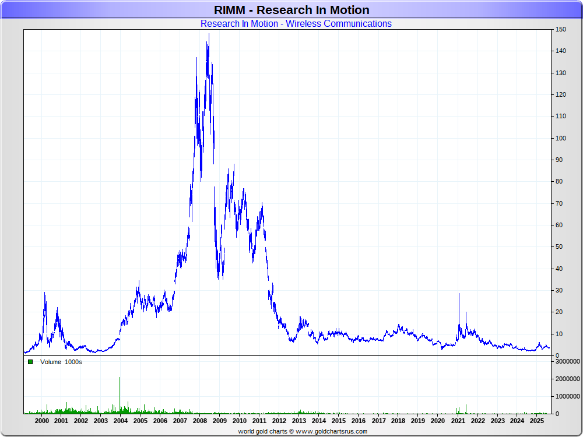Click the 2008 year label on the time axis
This screenshot has width=583, height=437.
pyautogui.click(x=200, y=421)
